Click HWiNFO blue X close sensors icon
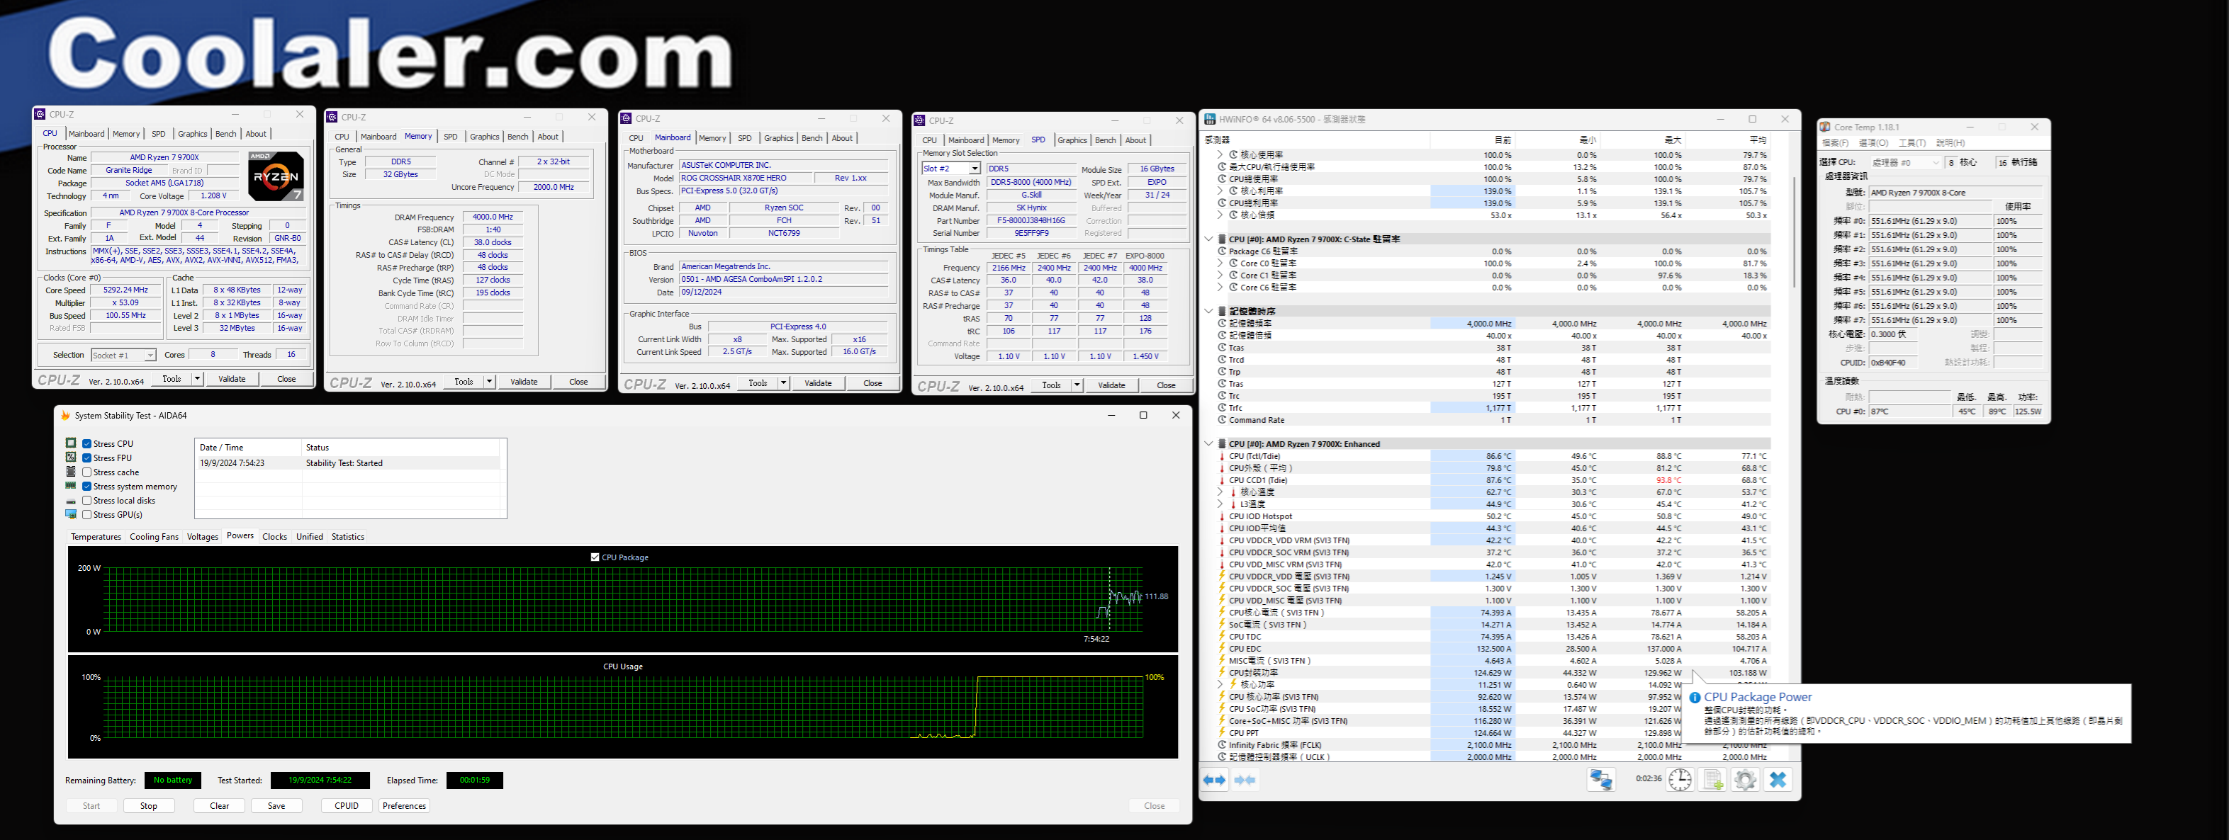The width and height of the screenshot is (2229, 840). pos(1778,780)
